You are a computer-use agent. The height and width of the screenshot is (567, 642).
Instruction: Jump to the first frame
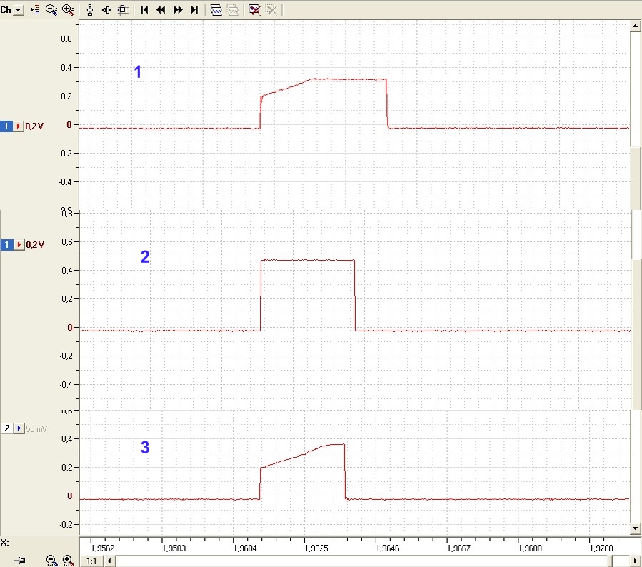pyautogui.click(x=144, y=10)
